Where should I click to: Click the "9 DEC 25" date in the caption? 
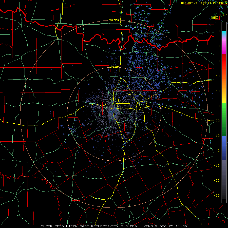click(x=164, y=226)
